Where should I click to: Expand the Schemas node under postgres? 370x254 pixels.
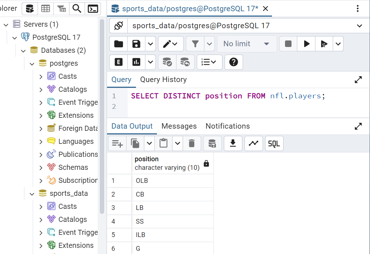(x=41, y=168)
